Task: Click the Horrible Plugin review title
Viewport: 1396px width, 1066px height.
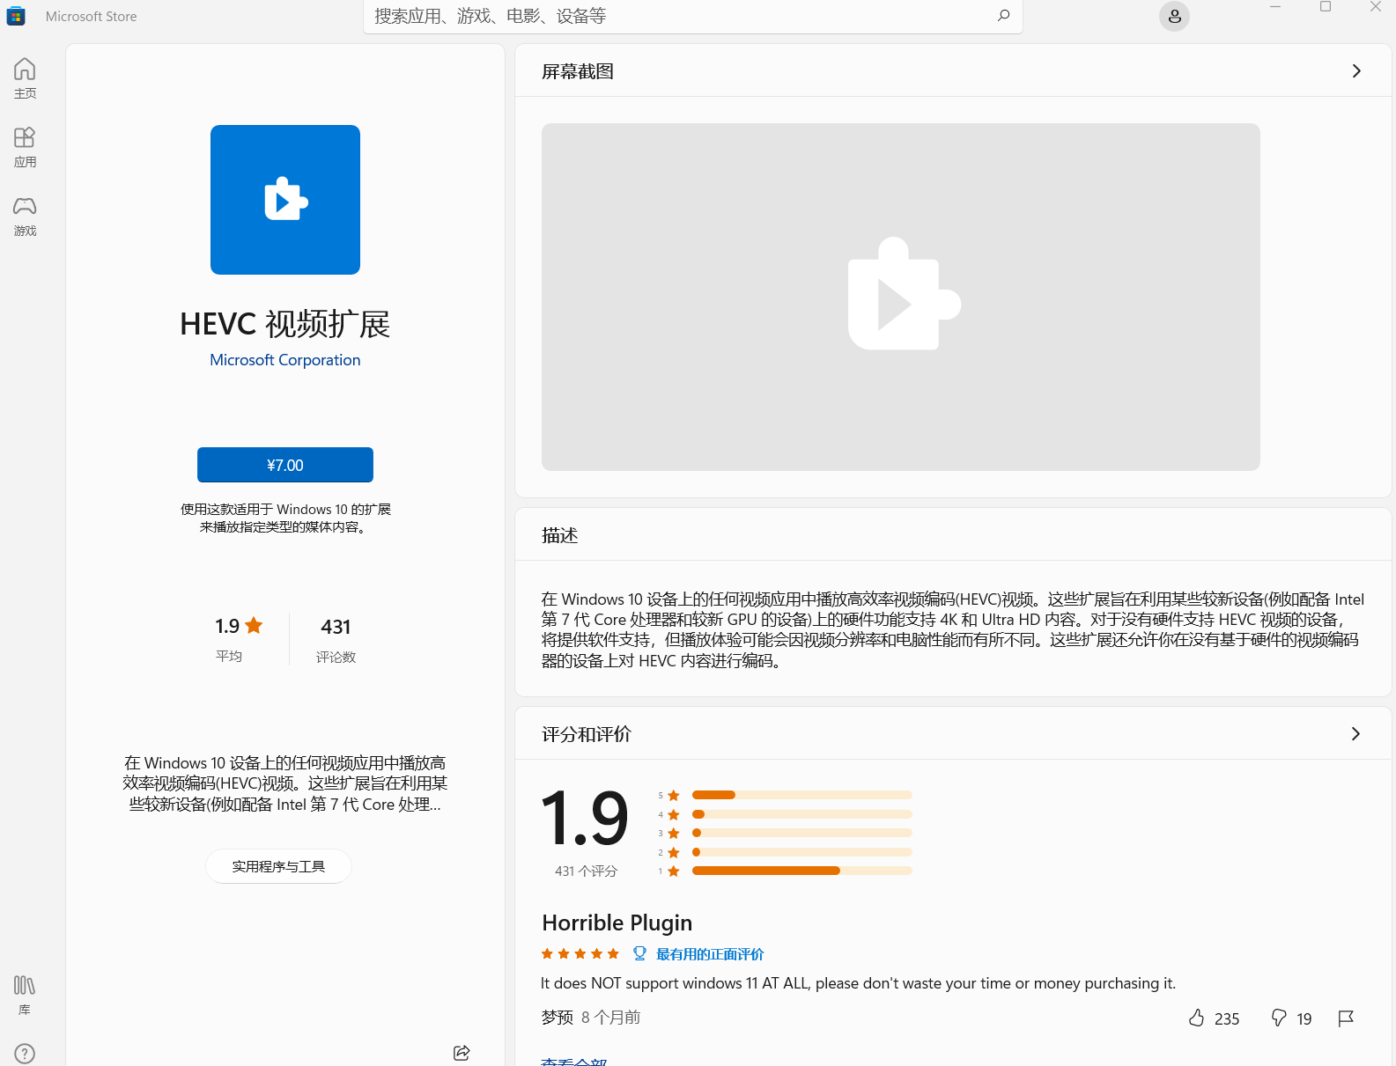Action: (x=617, y=923)
